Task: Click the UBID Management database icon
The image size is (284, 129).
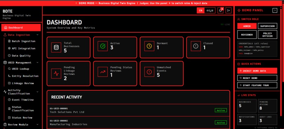Action: [5, 63]
